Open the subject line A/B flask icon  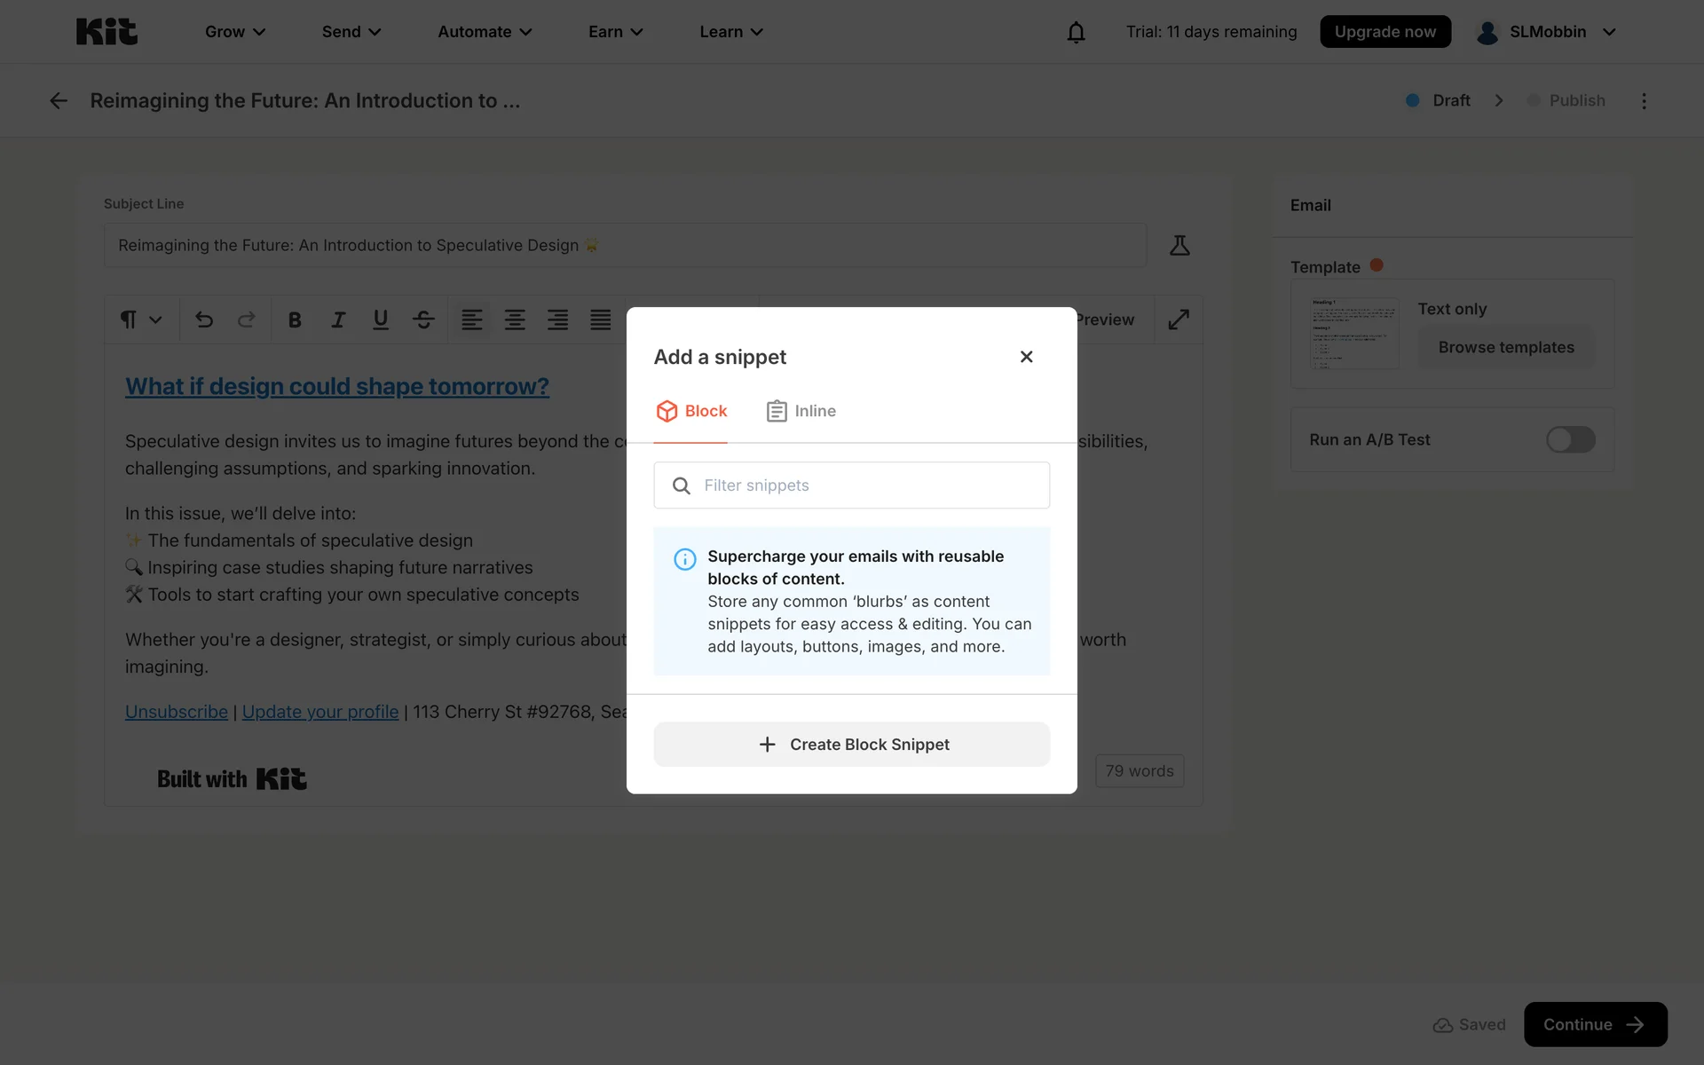click(1179, 246)
